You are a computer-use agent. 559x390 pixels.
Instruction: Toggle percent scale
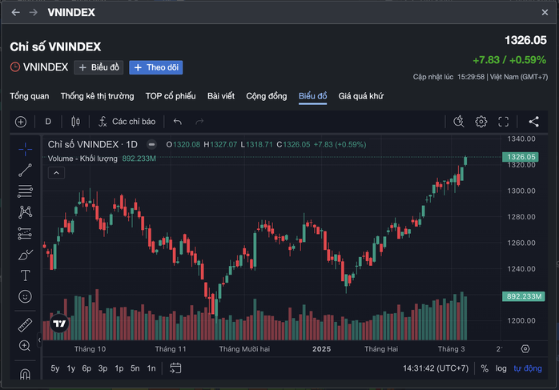coord(485,368)
